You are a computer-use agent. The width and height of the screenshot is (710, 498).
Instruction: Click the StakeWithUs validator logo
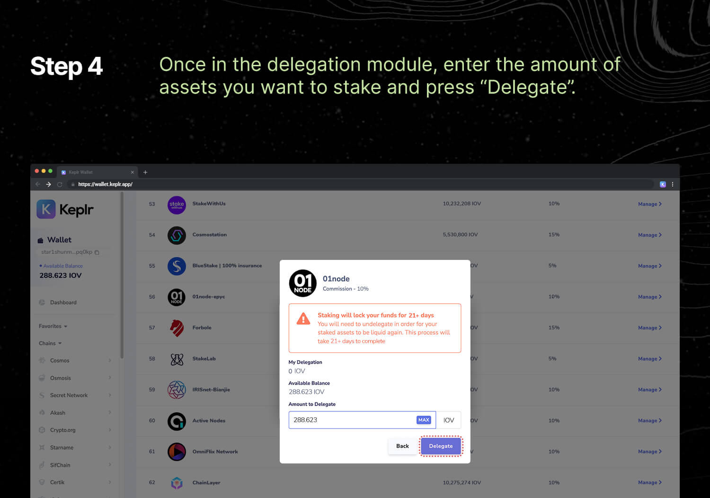(177, 205)
